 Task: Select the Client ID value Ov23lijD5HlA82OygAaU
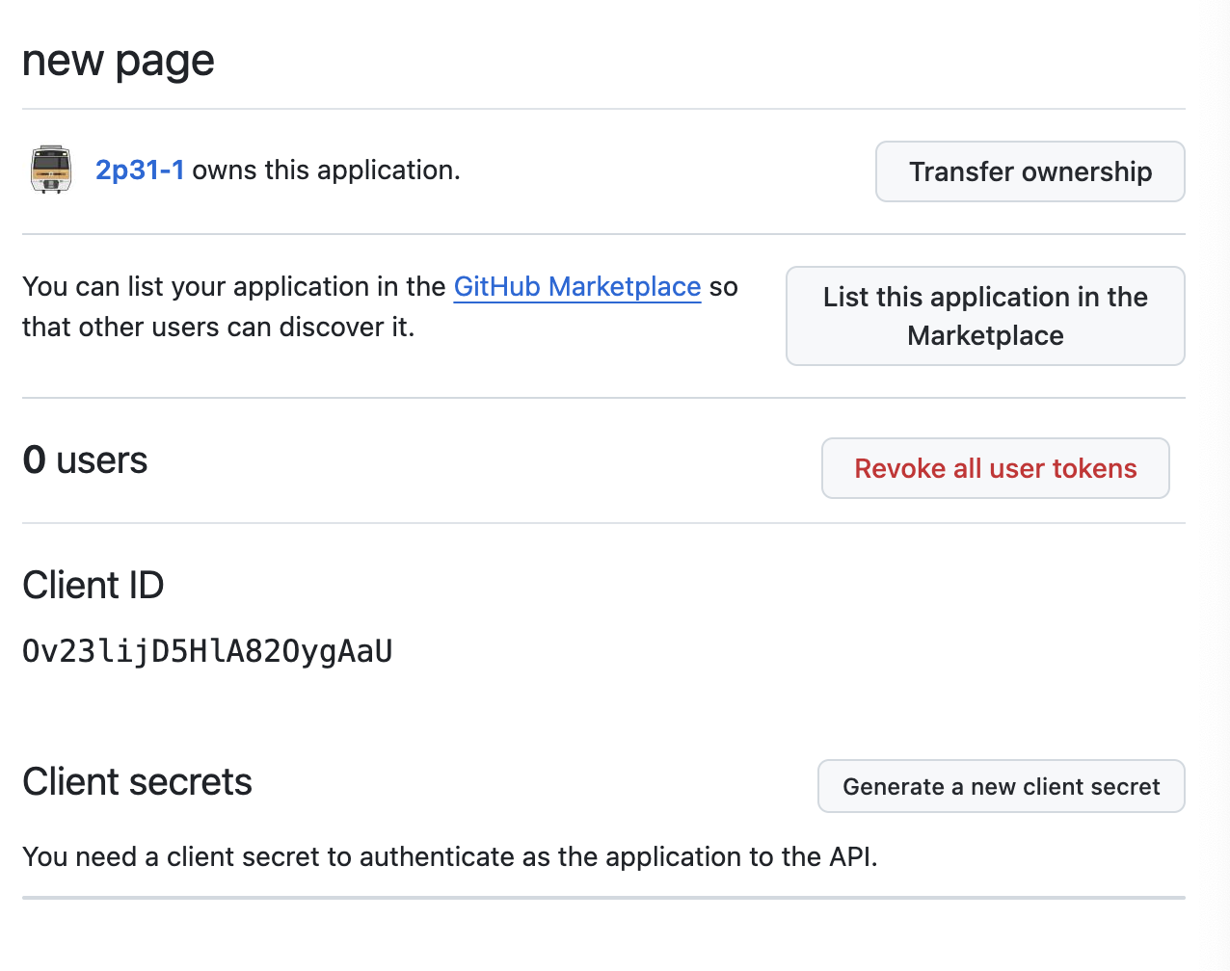(x=207, y=652)
